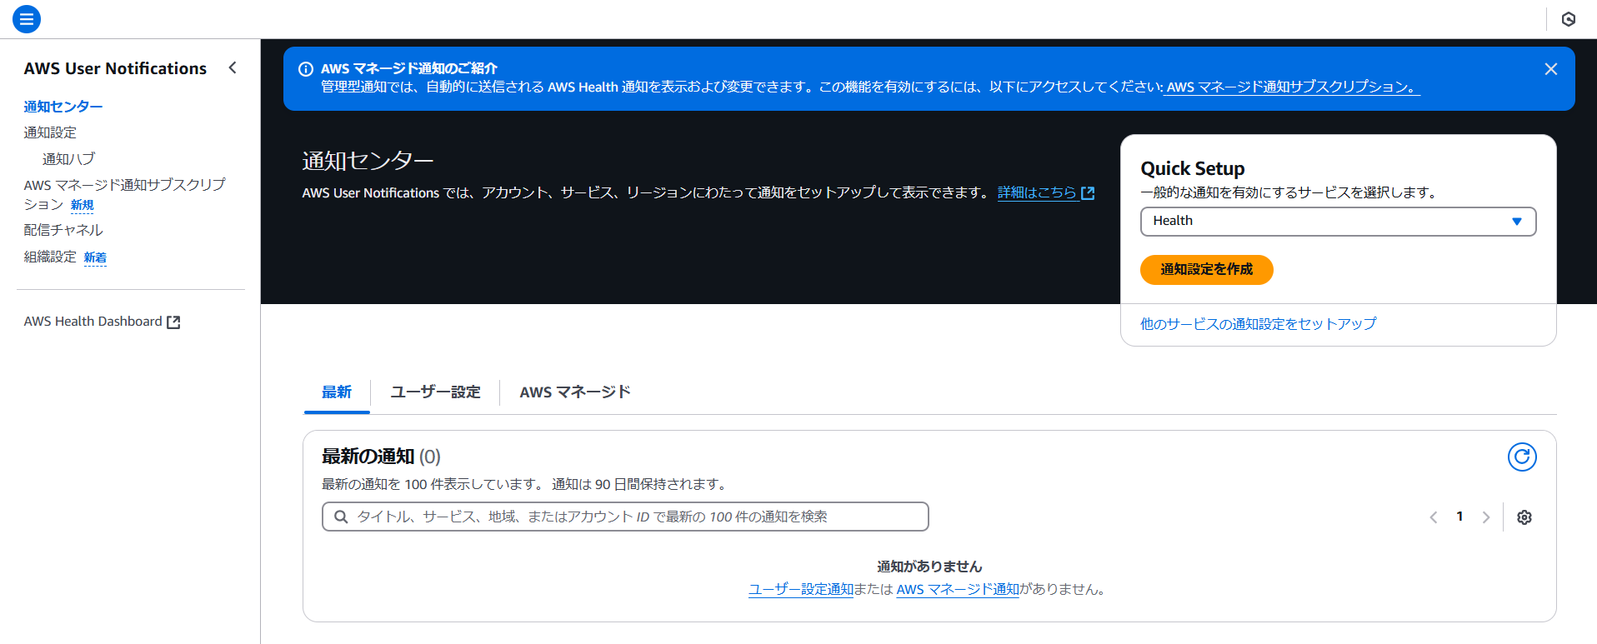Open 通知ハブ in the sidebar
1597x644 pixels.
68,159
